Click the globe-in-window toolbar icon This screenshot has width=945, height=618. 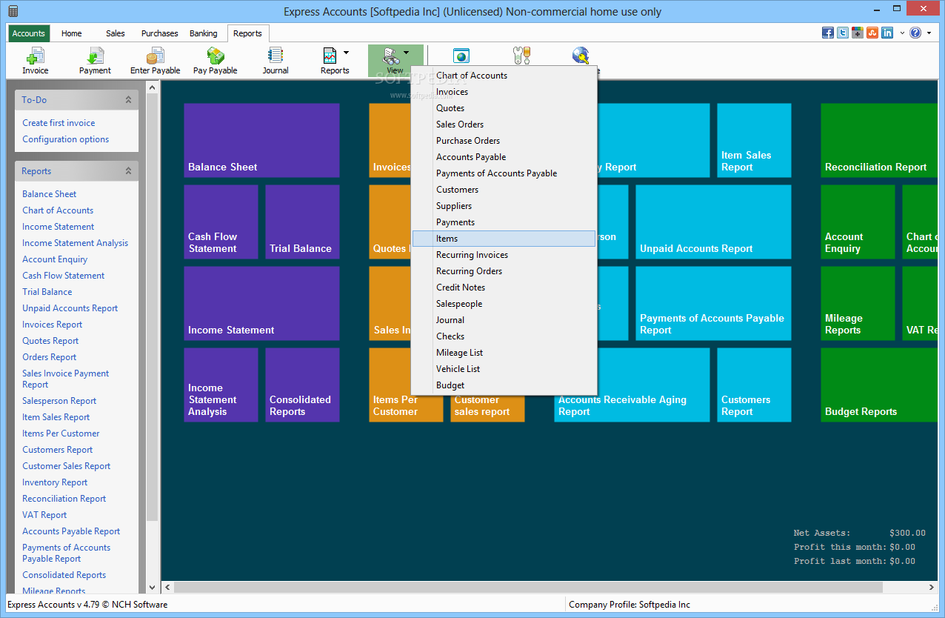click(461, 56)
